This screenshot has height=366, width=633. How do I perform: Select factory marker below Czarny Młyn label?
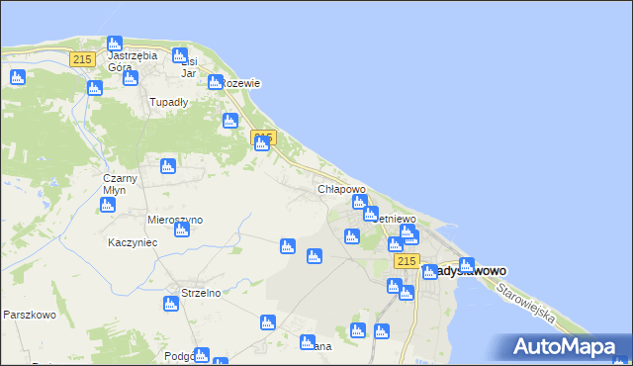pyautogui.click(x=108, y=205)
